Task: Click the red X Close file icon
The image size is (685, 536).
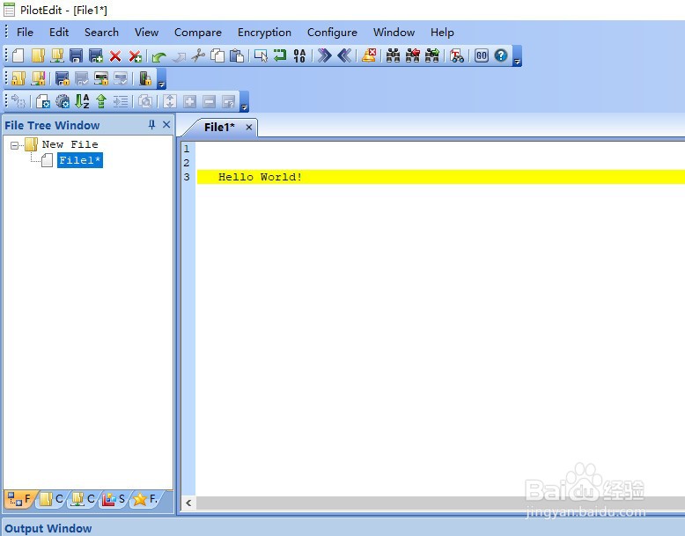Action: click(x=114, y=56)
